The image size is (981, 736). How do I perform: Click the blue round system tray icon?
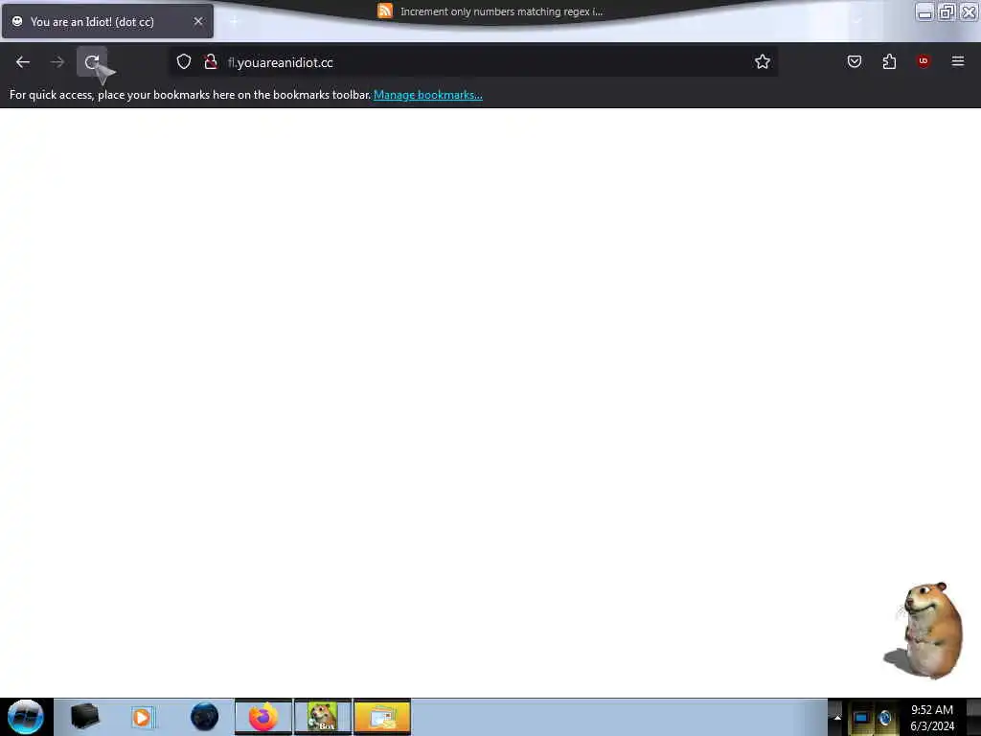coord(885,718)
